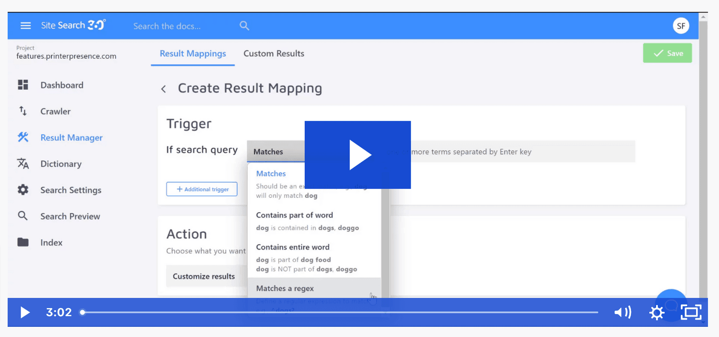Open Result Manager in sidebar
719x337 pixels.
coord(71,137)
